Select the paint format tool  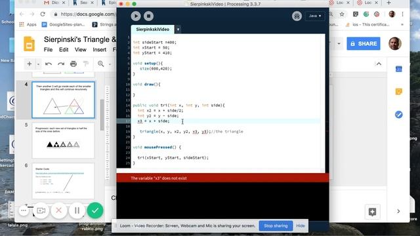(86, 64)
